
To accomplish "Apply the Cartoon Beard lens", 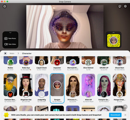I will click(x=10, y=88).
